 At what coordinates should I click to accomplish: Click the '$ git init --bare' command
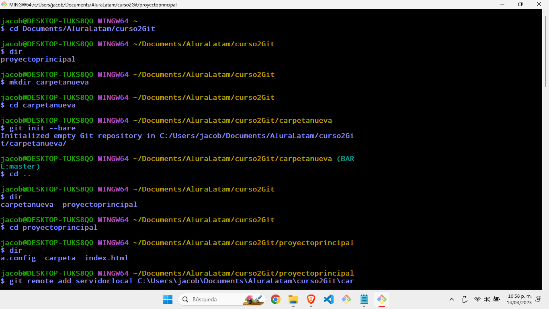[x=38, y=128]
